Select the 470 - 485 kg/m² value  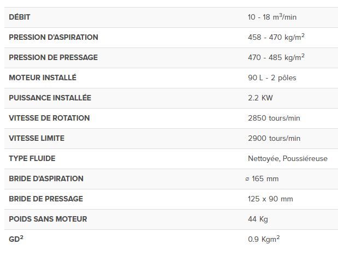click(x=276, y=57)
